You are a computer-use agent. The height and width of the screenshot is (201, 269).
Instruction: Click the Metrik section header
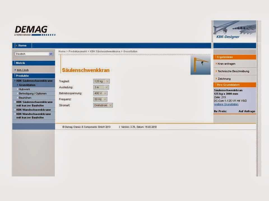(x=34, y=63)
